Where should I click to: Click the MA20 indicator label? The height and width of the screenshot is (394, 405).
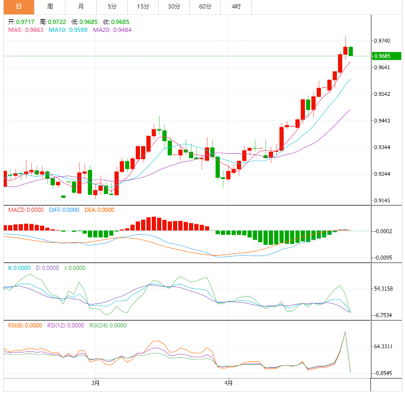coord(112,30)
